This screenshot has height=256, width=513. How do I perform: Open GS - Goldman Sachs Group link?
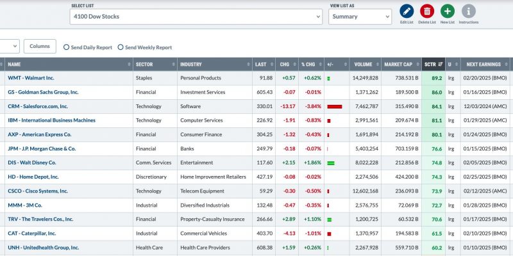[x=43, y=92]
